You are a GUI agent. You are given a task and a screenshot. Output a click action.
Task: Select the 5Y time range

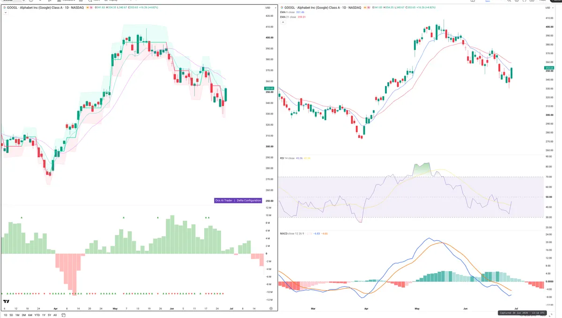pos(49,315)
